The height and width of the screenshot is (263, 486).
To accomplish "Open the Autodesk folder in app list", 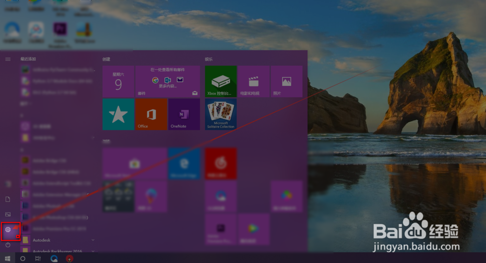I will click(x=58, y=240).
